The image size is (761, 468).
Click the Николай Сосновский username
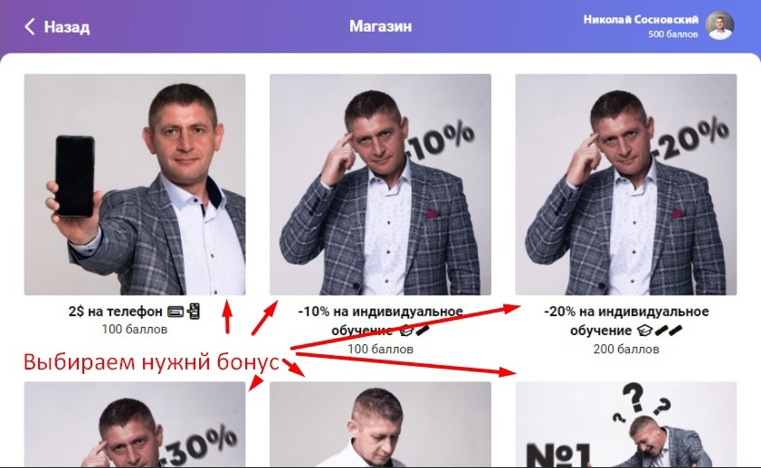point(641,19)
